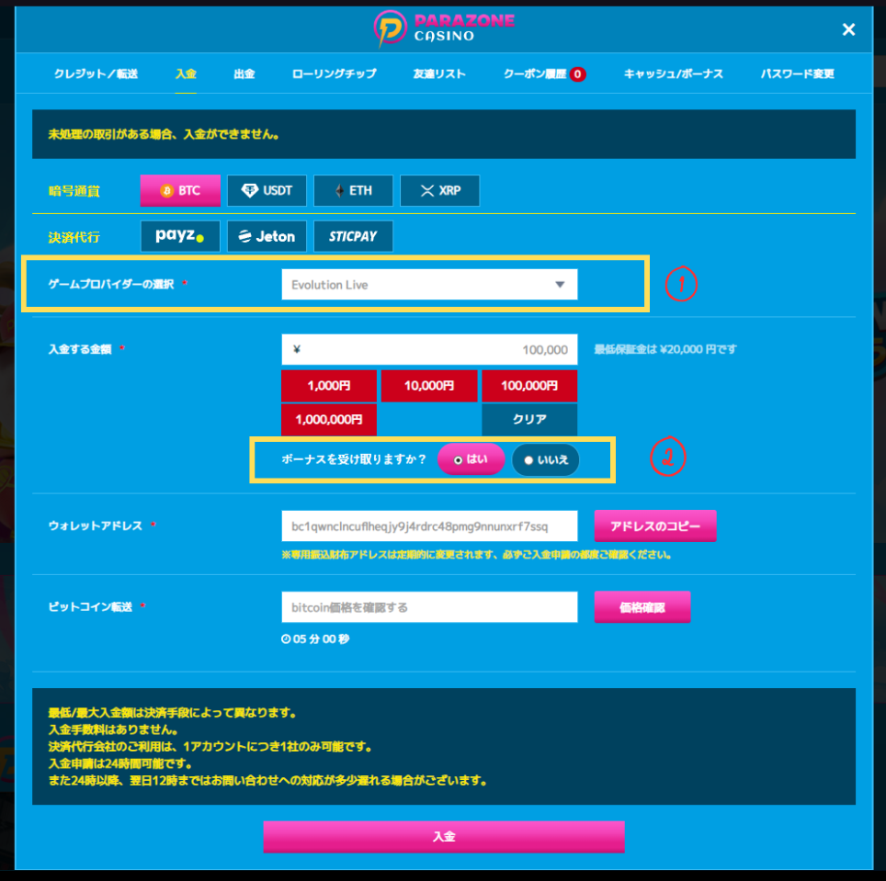Screen dimensions: 886x881
Task: Open the クーポン履歴 tab
Action: [535, 74]
